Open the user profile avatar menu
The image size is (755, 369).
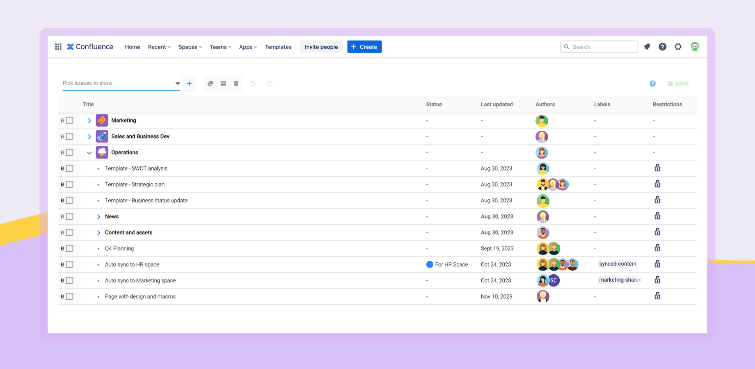(695, 47)
